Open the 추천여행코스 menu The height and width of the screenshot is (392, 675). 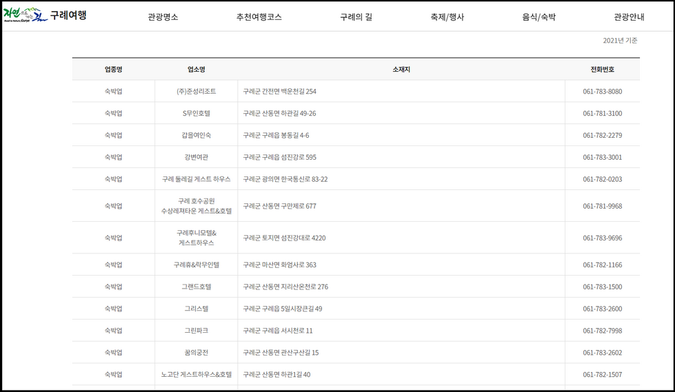pyautogui.click(x=259, y=17)
